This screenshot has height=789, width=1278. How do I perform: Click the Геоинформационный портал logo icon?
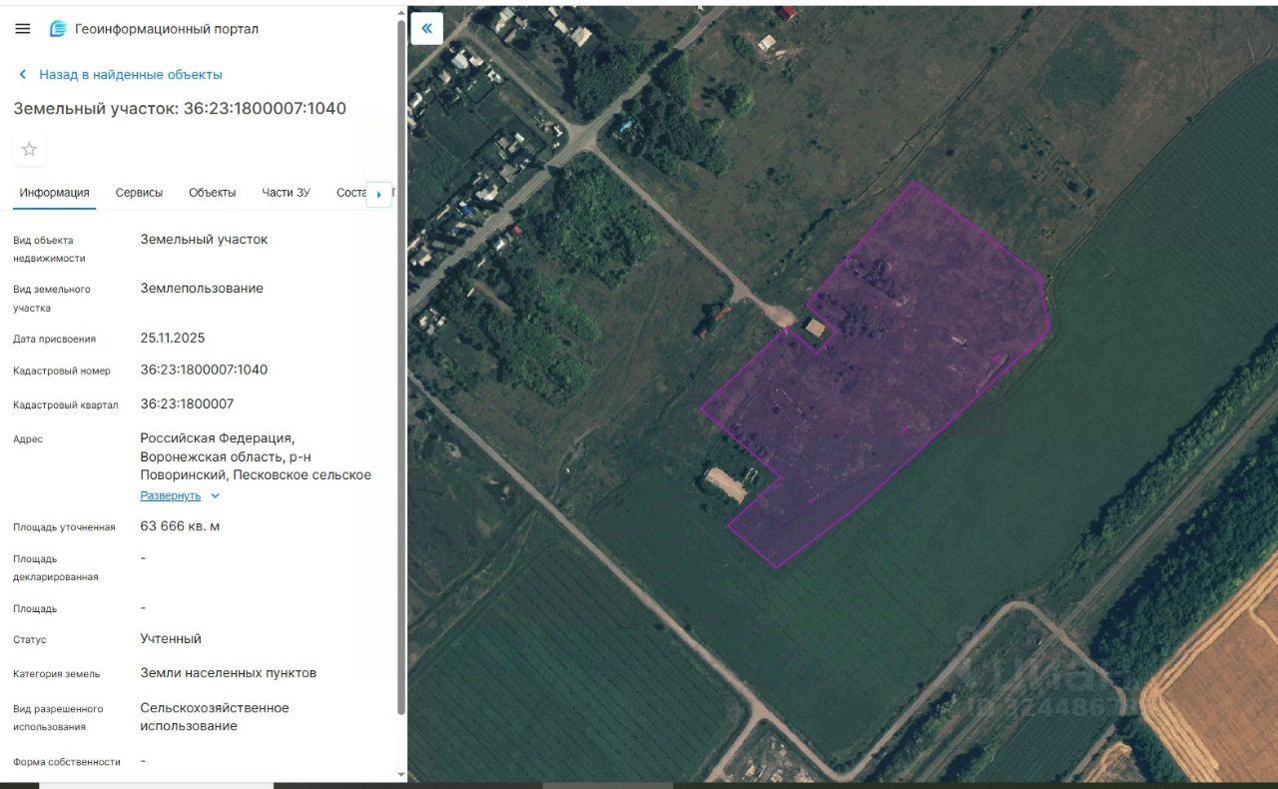coord(58,29)
